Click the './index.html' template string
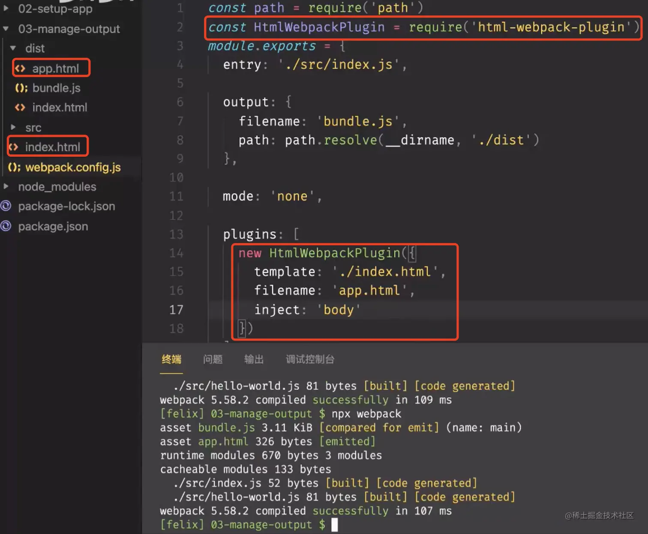The image size is (648, 534). (384, 272)
